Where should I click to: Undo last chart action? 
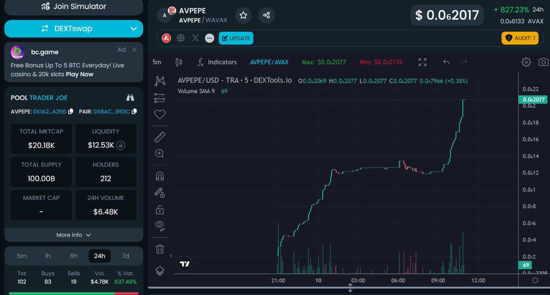pyautogui.click(x=446, y=62)
